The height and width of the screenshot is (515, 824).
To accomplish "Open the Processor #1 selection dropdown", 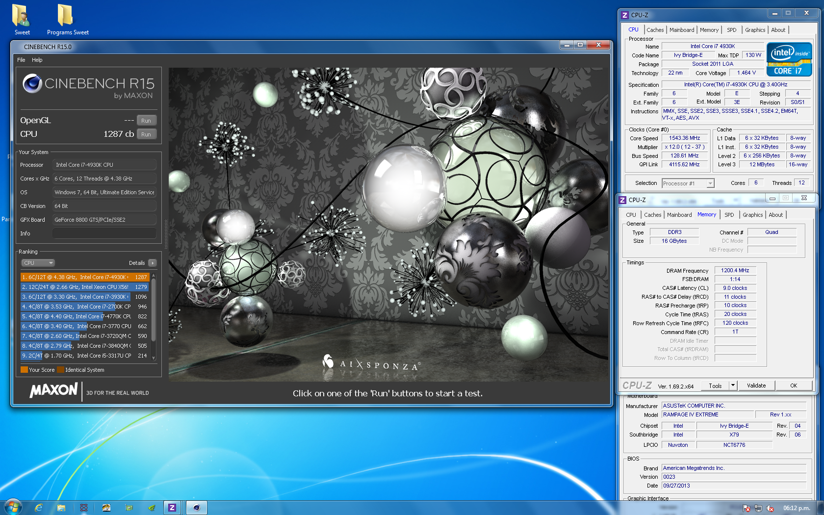I will (x=688, y=183).
